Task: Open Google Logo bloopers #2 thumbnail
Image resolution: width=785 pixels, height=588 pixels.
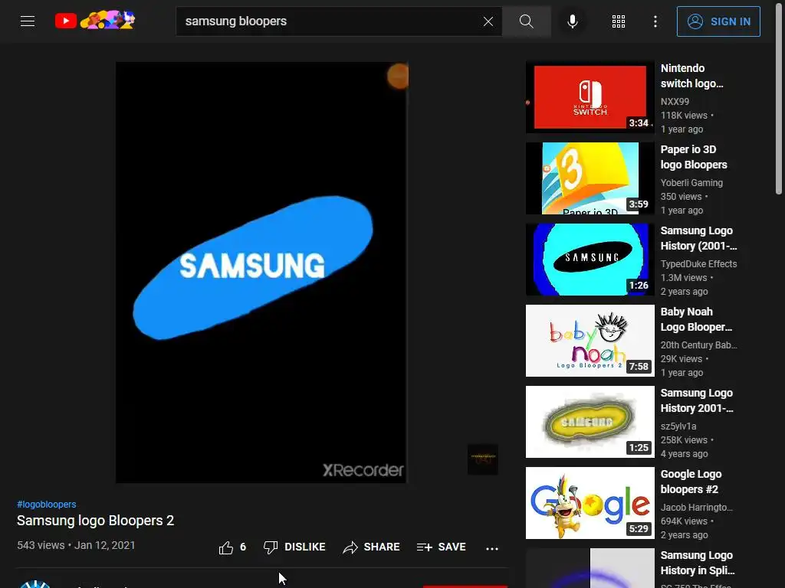Action: pyautogui.click(x=590, y=503)
